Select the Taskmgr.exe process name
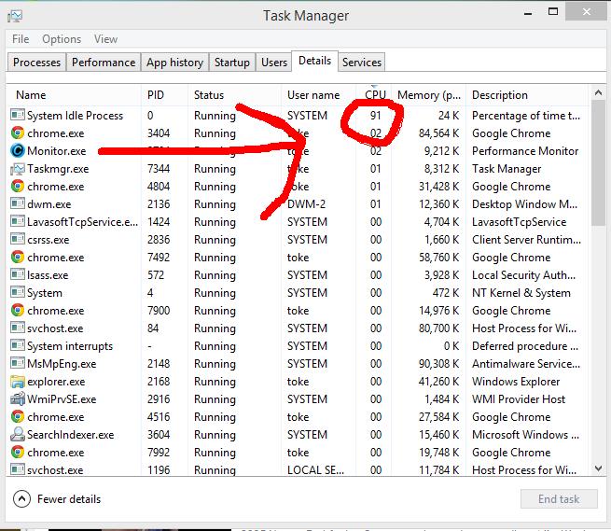 (x=58, y=169)
